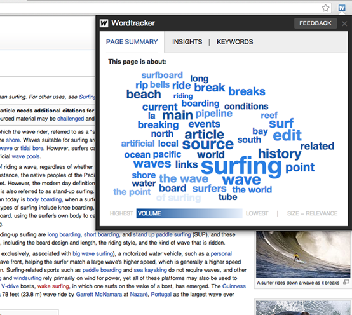Click the word 'history' in the cloud
Viewport: 352px width, 315px height.
point(280,154)
